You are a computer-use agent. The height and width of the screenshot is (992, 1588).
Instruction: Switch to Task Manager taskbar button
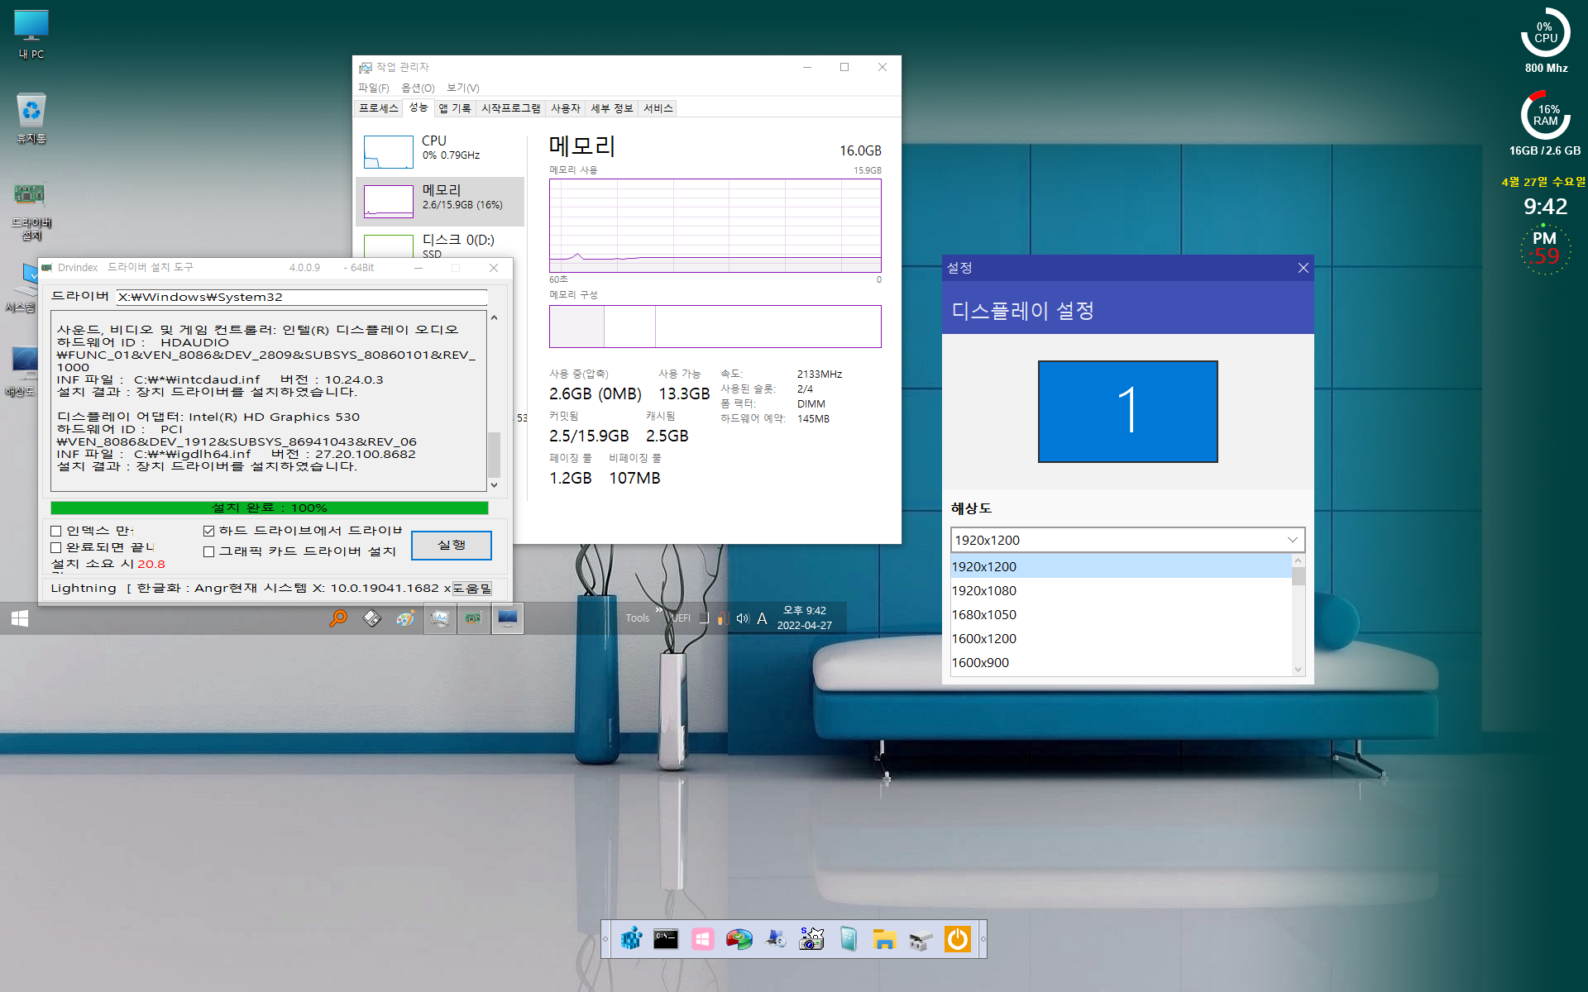click(x=440, y=618)
